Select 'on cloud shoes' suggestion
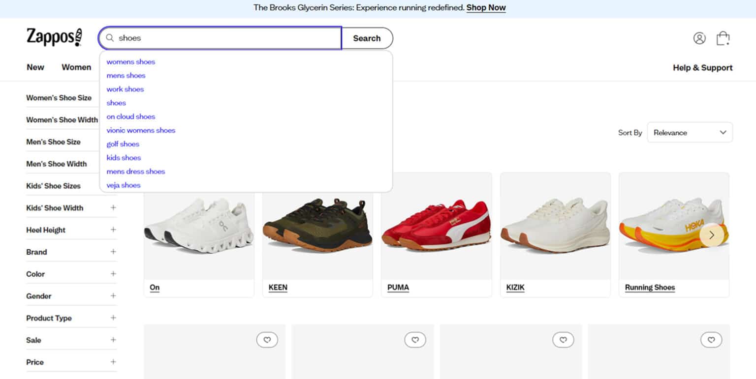Screen dimensions: 756x379 coord(131,117)
